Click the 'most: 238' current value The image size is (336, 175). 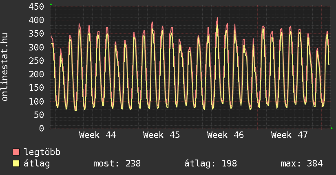point(117,164)
